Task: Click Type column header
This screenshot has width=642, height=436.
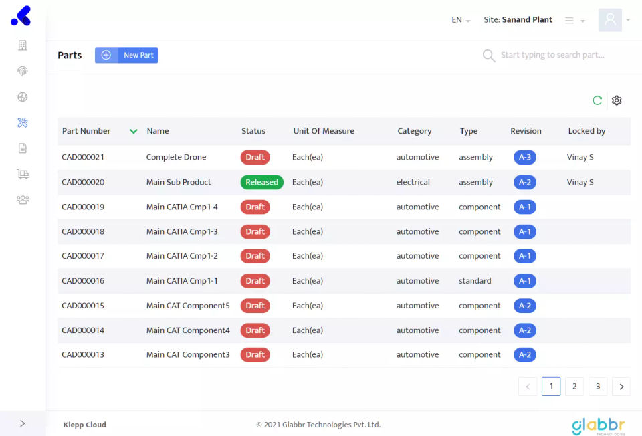Action: pos(469,131)
